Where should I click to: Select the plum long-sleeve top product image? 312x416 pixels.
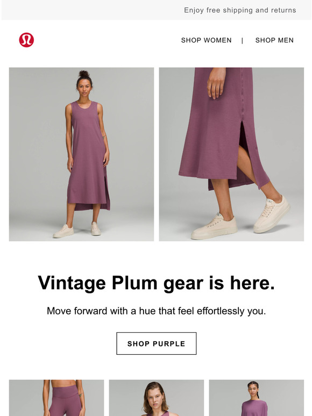(256, 398)
